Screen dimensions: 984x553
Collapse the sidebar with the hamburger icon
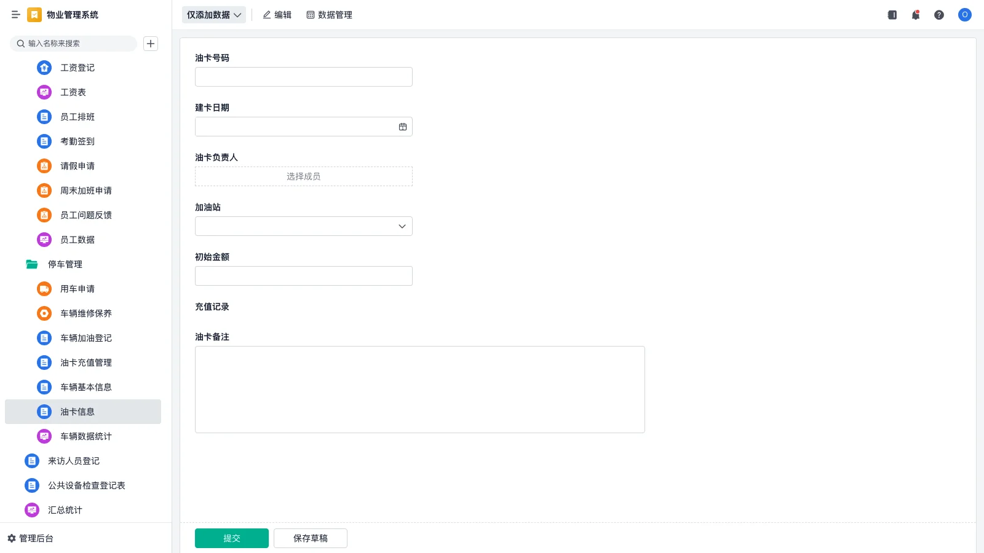tap(15, 15)
